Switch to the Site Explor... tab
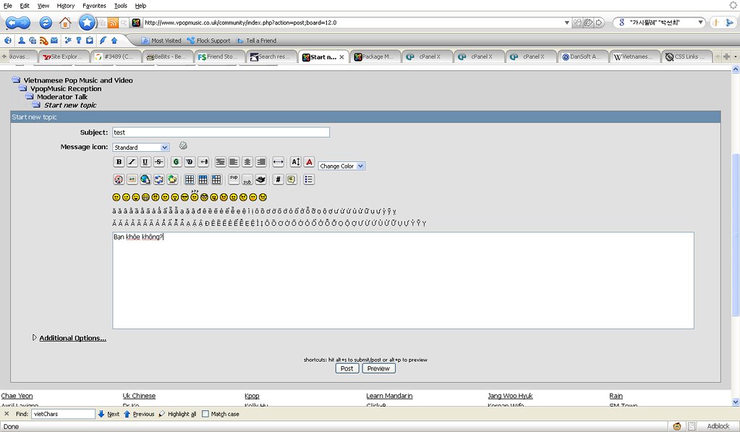The width and height of the screenshot is (740, 432). tap(64, 56)
